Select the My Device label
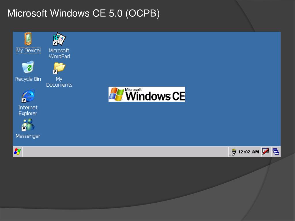 tap(28, 51)
